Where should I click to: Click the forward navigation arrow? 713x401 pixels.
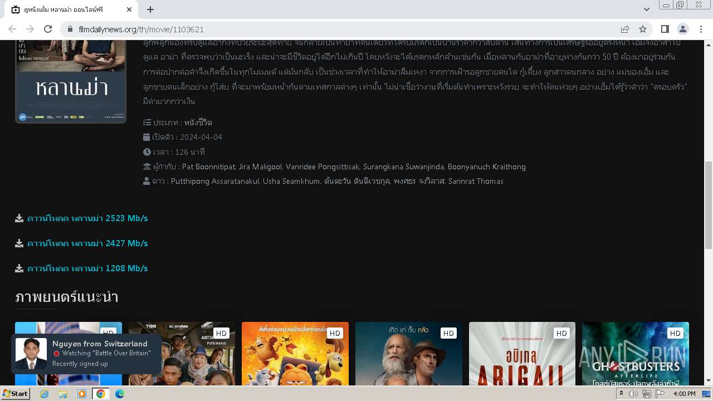[x=30, y=29]
